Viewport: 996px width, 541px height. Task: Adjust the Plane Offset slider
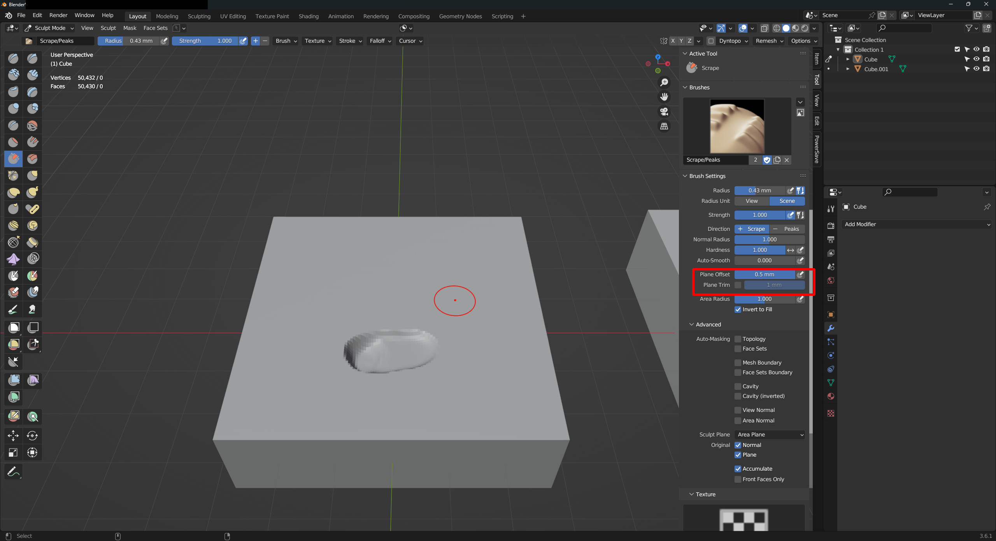click(765, 275)
